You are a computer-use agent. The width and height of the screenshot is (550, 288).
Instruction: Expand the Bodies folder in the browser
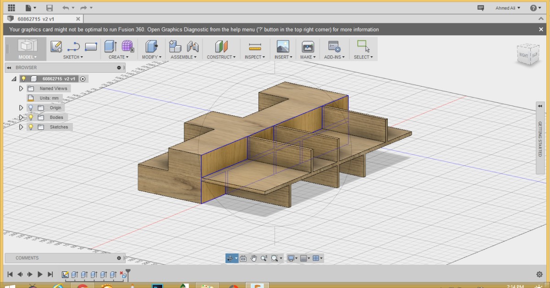tap(22, 117)
